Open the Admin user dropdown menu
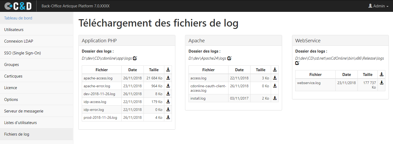The image size is (393, 144). pos(378,6)
